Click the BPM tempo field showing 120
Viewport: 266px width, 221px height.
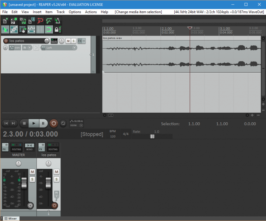pos(112,136)
